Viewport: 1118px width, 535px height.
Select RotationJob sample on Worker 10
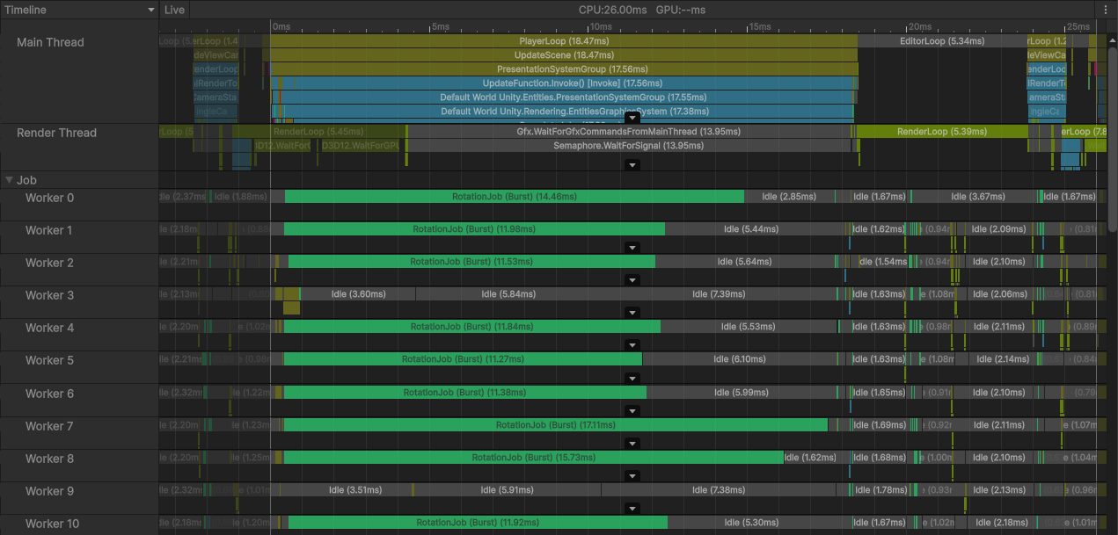pos(479,522)
